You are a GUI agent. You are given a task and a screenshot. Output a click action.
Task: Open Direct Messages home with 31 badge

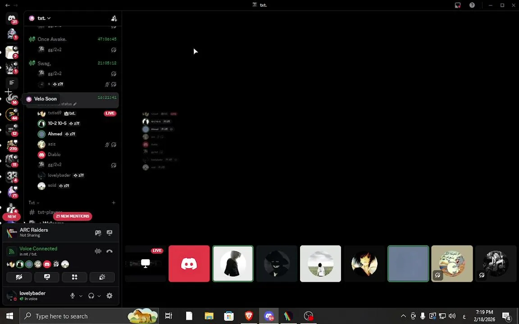click(12, 18)
